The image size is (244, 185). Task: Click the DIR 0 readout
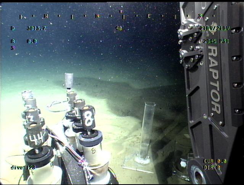(212, 167)
